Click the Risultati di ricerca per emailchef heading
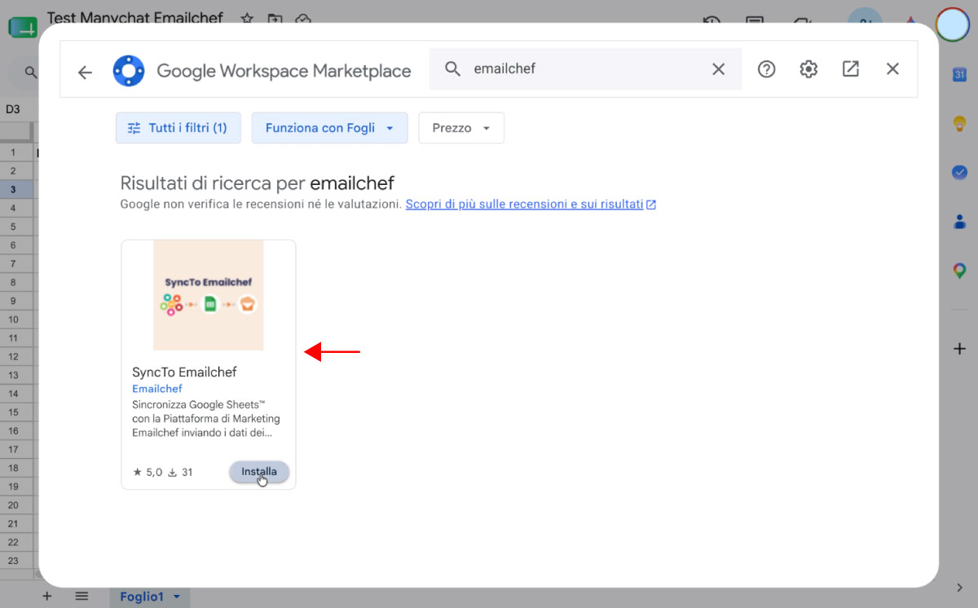Screen dimensions: 978x608 258,183
